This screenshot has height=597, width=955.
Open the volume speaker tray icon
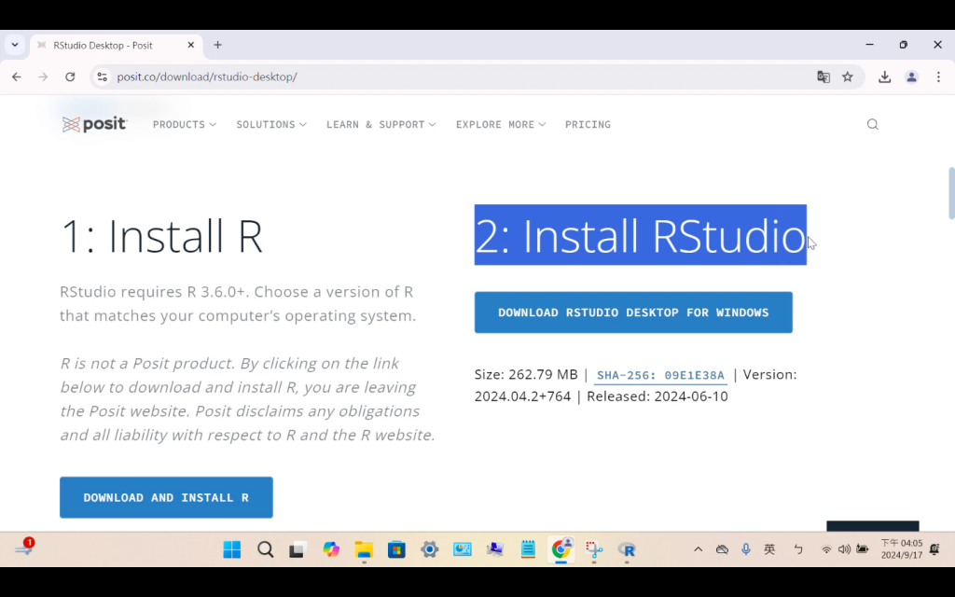844,549
